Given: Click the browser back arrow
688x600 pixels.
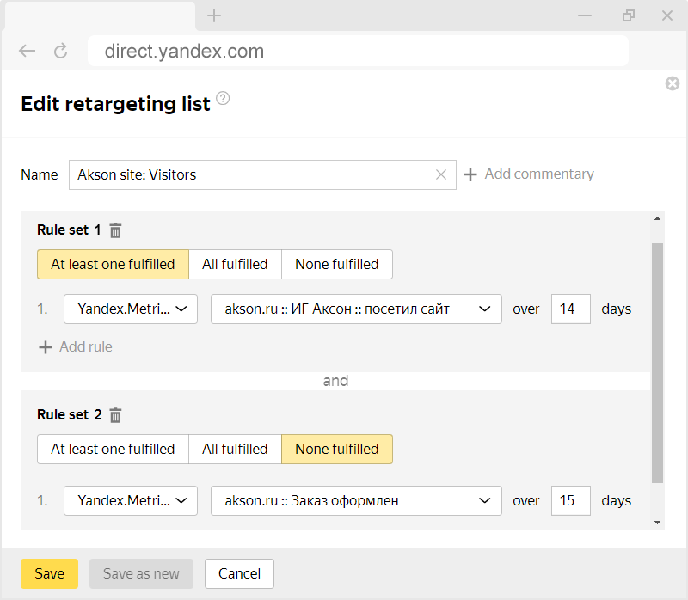Looking at the screenshot, I should [x=28, y=52].
